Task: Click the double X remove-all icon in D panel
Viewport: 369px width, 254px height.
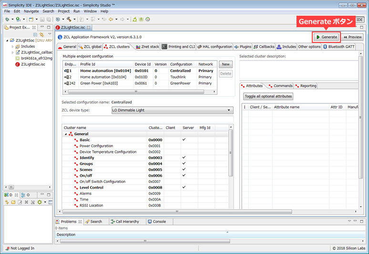Action: 33,202
